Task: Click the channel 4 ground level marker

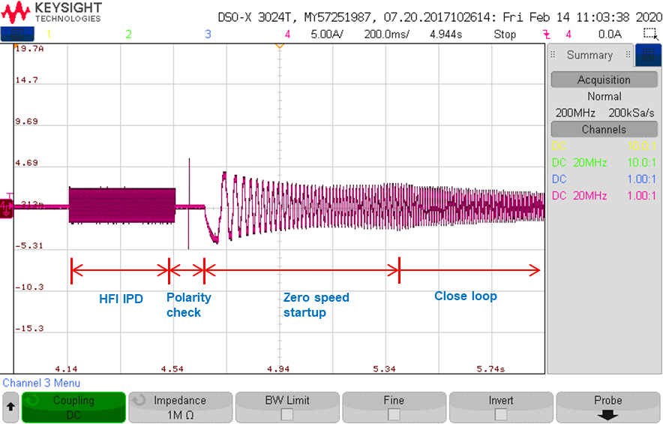Action: click(x=6, y=208)
